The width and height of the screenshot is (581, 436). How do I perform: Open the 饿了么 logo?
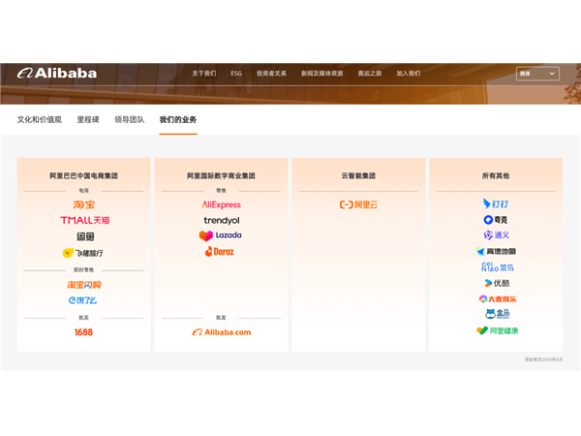click(82, 300)
